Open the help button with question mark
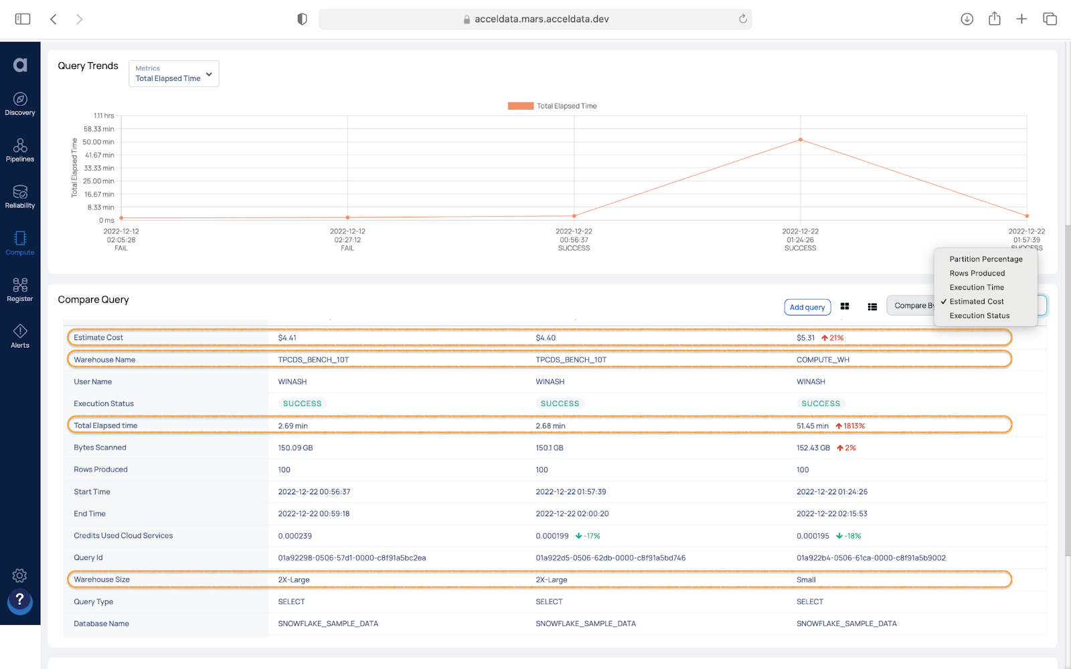 20,601
